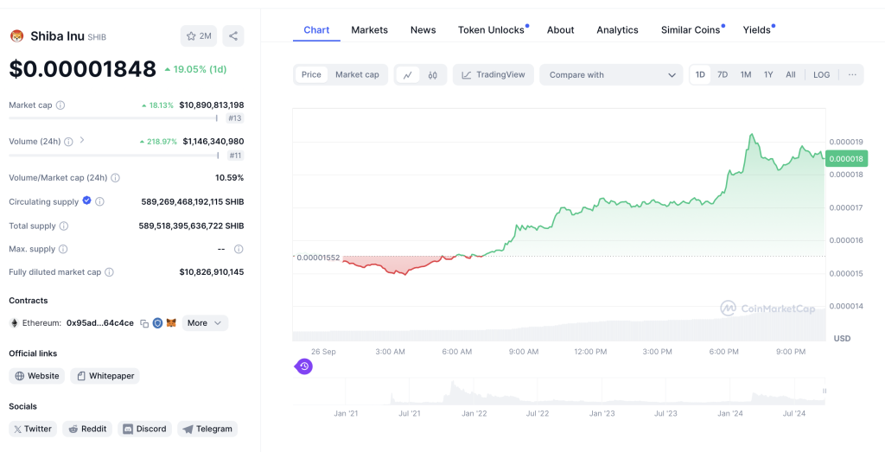Viewport: 885px width, 452px height.
Task: Copy the Ethereum contract address
Action: (x=144, y=323)
